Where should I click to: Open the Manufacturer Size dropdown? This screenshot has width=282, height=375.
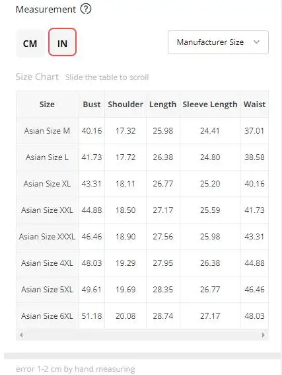pos(218,42)
